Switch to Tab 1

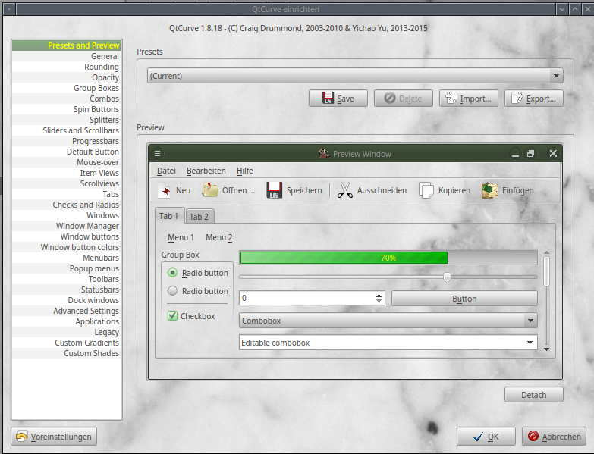pyautogui.click(x=169, y=216)
